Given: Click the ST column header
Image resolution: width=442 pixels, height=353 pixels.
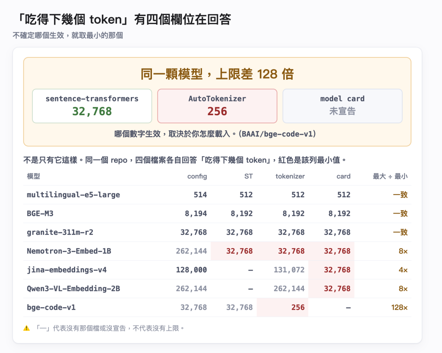Looking at the screenshot, I should click(x=248, y=176).
